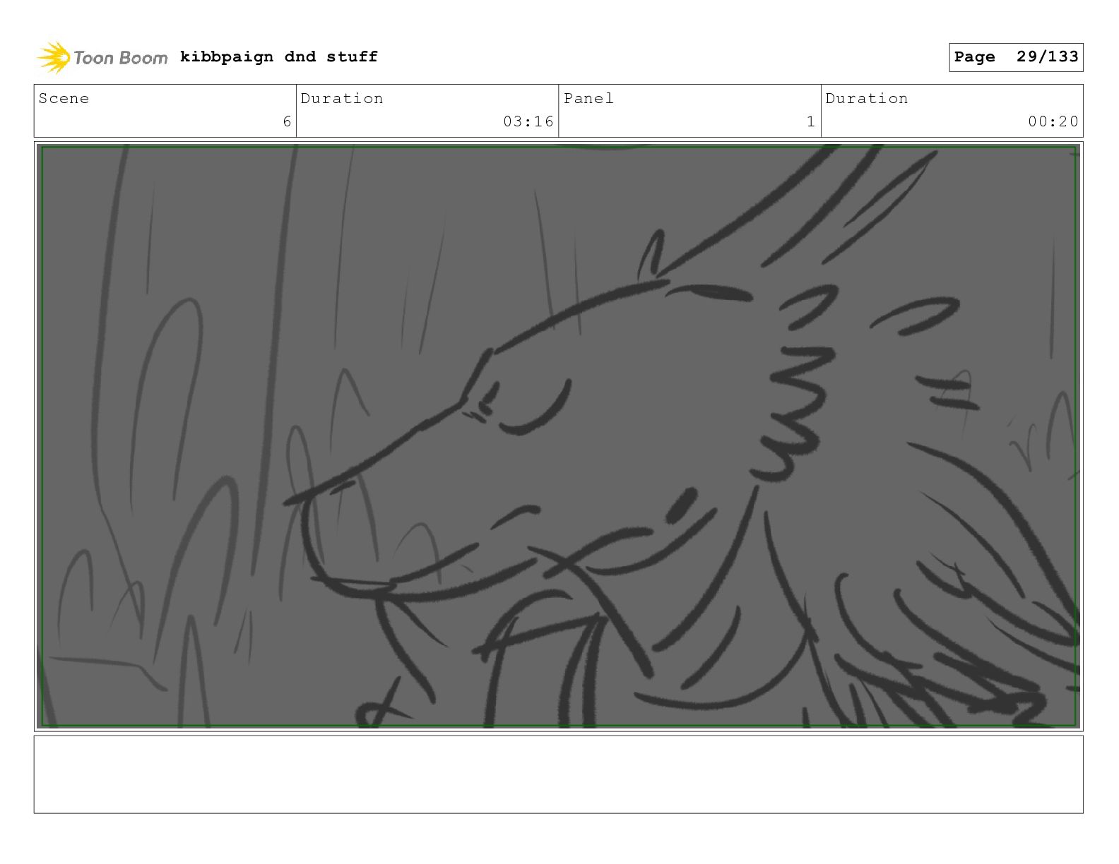
Task: Click the panel number '1'
Action: click(811, 121)
